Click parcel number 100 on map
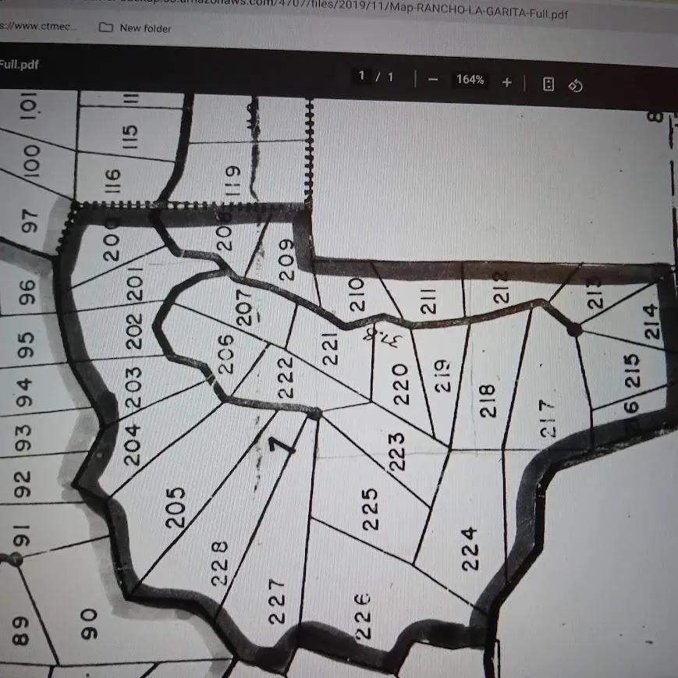This screenshot has height=678, width=678. pyautogui.click(x=31, y=161)
